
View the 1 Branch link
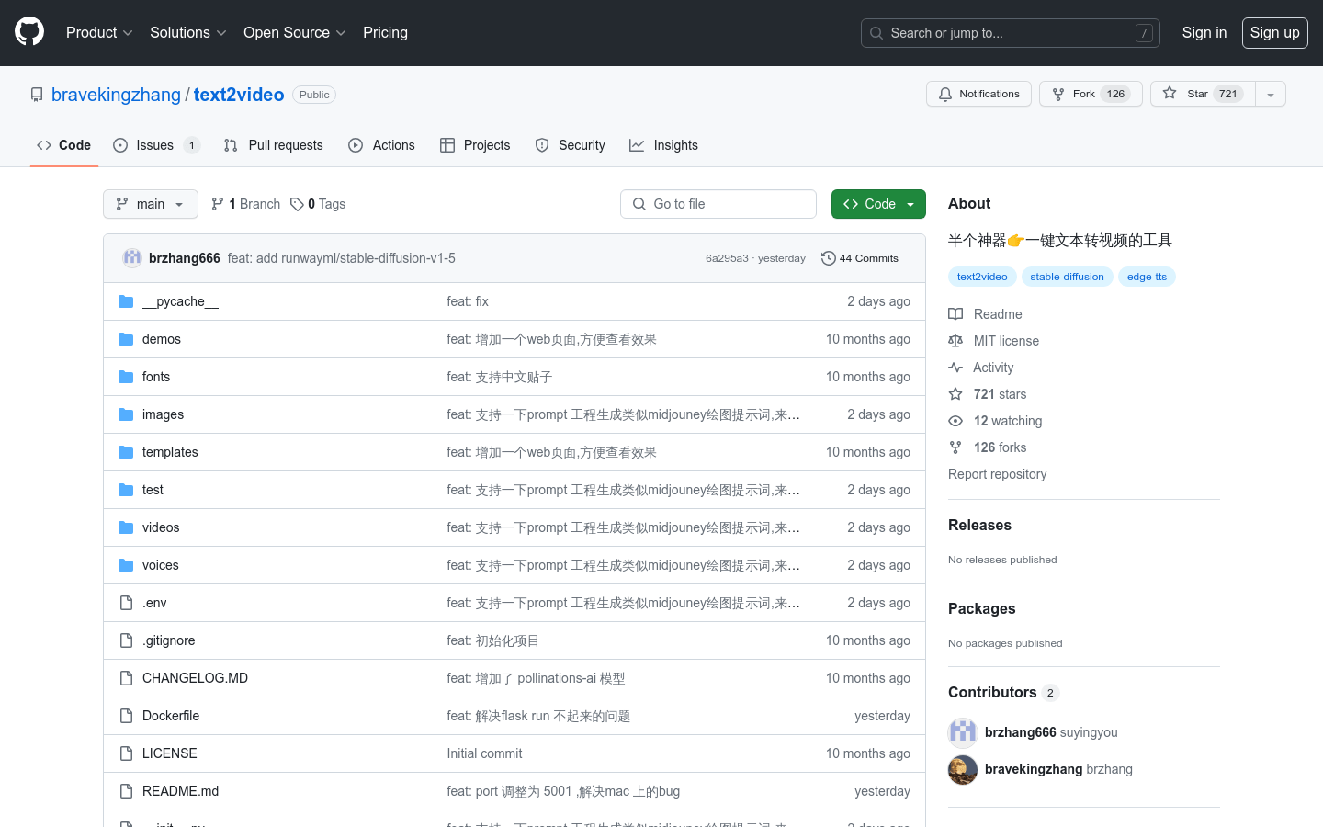click(x=245, y=204)
